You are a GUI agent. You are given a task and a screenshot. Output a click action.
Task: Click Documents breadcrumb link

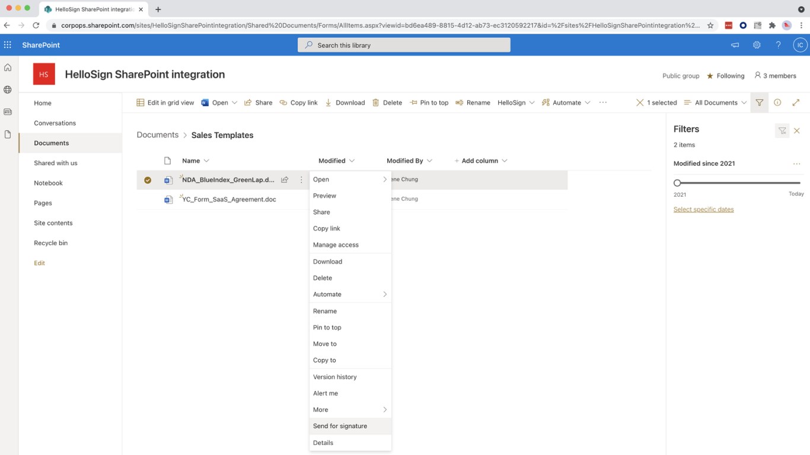click(x=158, y=135)
